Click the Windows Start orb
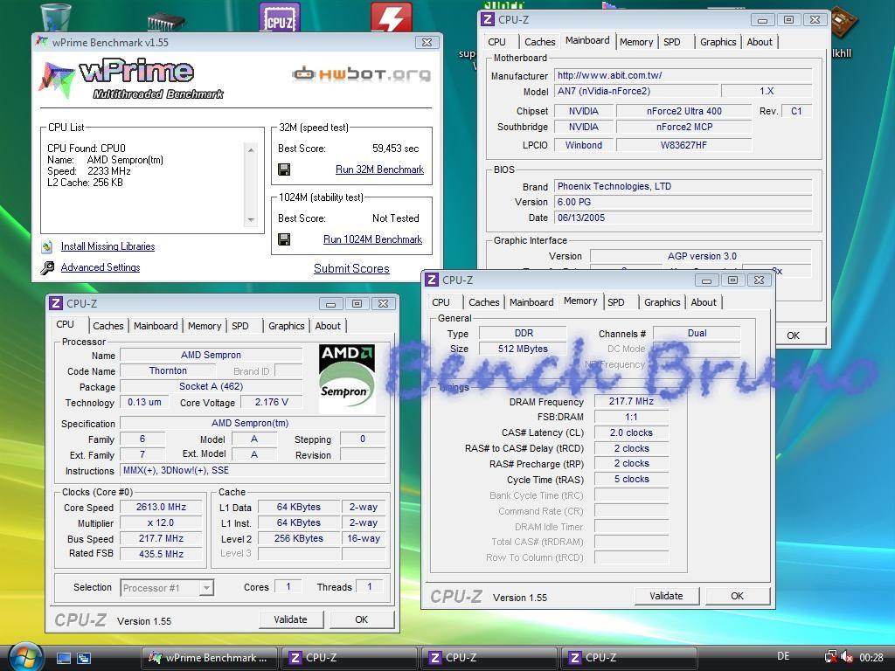Screen dimensions: 895x671 (x=24, y=656)
